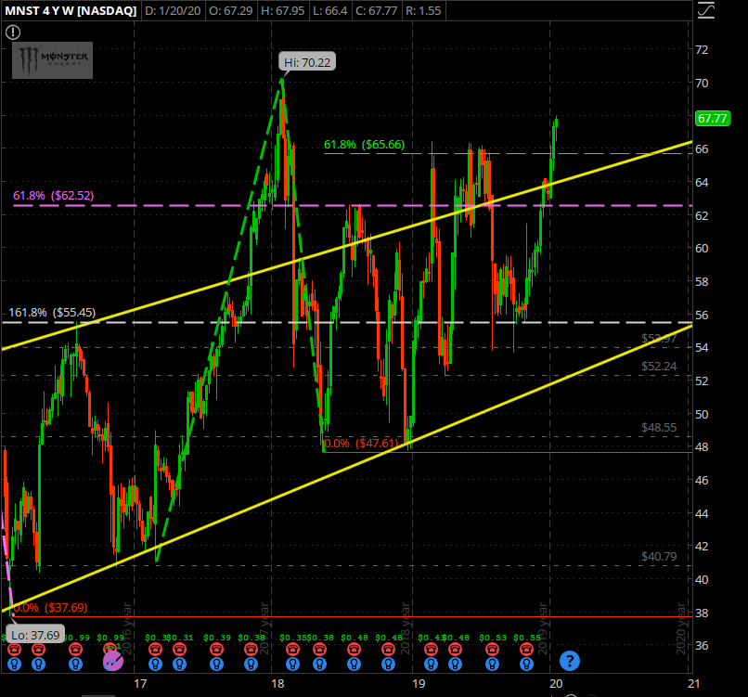Viewport: 748px width, 697px height.
Task: Open the chart style icon at top right
Action: coord(706,11)
